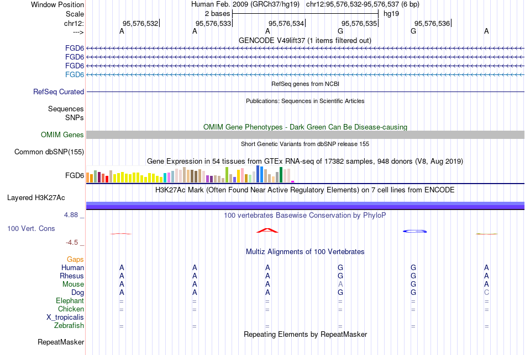Click the Human species label
The width and height of the screenshot is (525, 355).
pos(72,268)
